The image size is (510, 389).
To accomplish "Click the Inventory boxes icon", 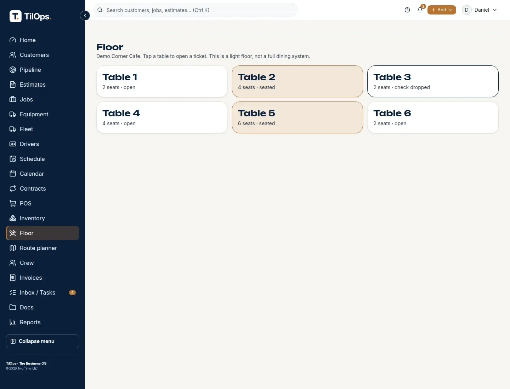I will pos(13,218).
